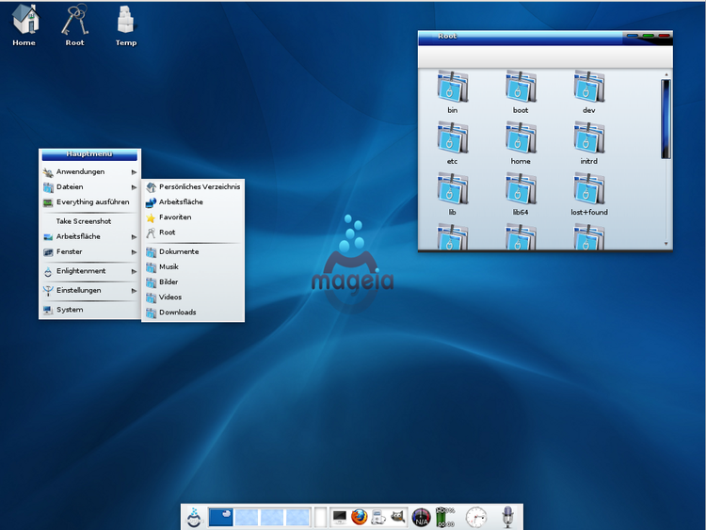Click scrollbar down arrow in Root window
Viewport: 706px width, 530px height.
666,243
